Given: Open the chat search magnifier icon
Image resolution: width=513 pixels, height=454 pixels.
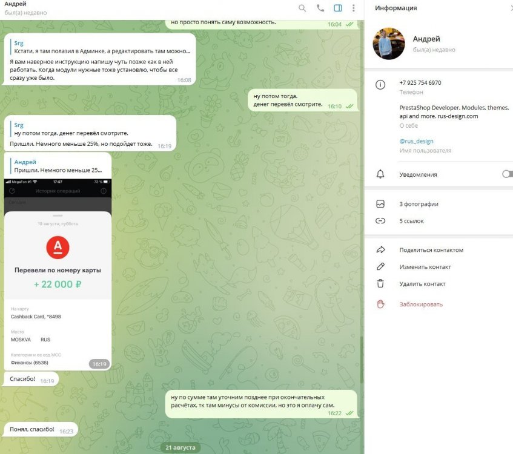Looking at the screenshot, I should [302, 8].
